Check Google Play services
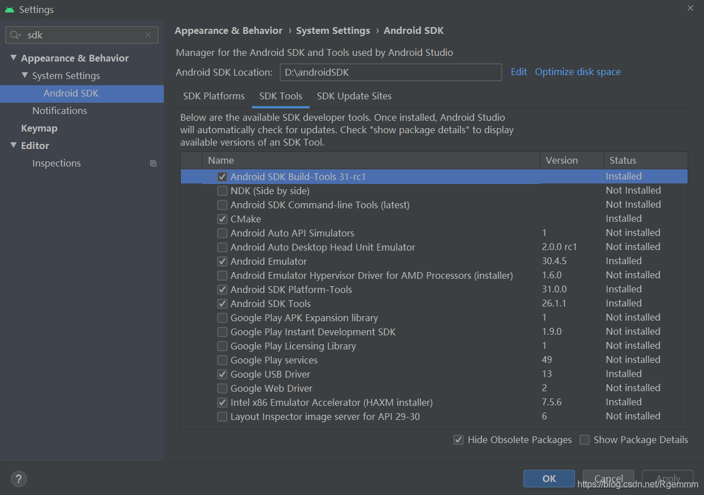 pos(223,360)
